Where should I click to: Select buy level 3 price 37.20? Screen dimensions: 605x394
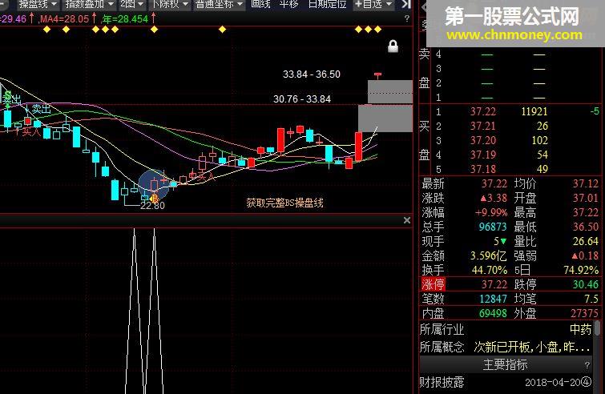pyautogui.click(x=483, y=141)
